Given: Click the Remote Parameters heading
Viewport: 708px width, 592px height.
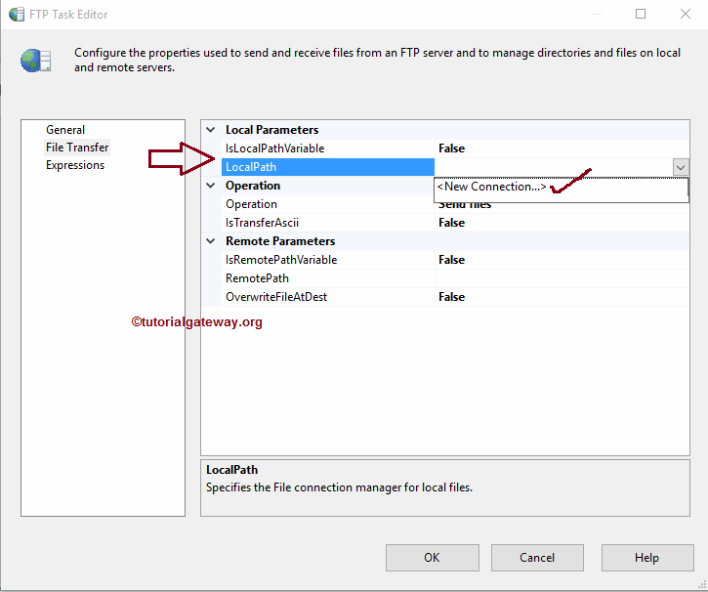Looking at the screenshot, I should 280,241.
